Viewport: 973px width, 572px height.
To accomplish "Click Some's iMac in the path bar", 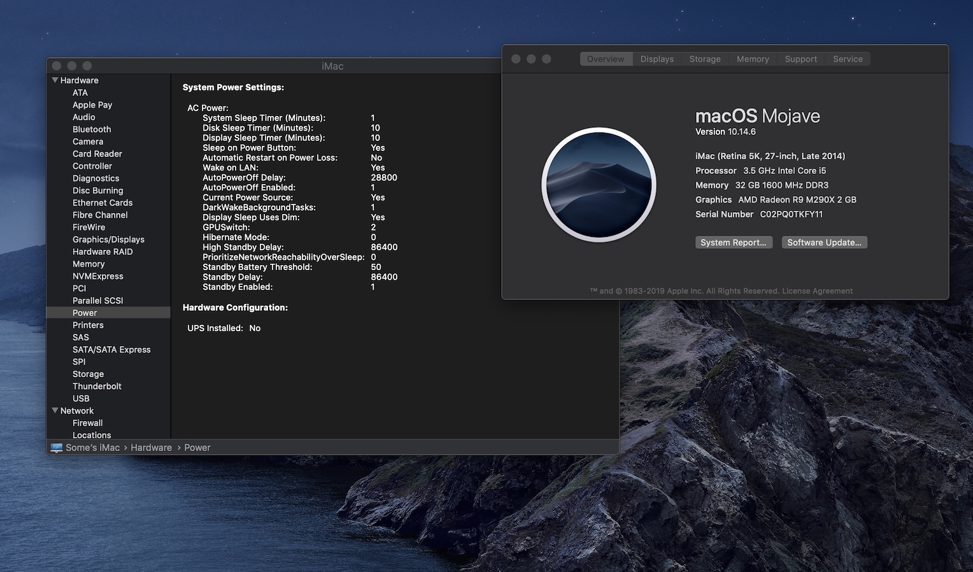I will (93, 448).
